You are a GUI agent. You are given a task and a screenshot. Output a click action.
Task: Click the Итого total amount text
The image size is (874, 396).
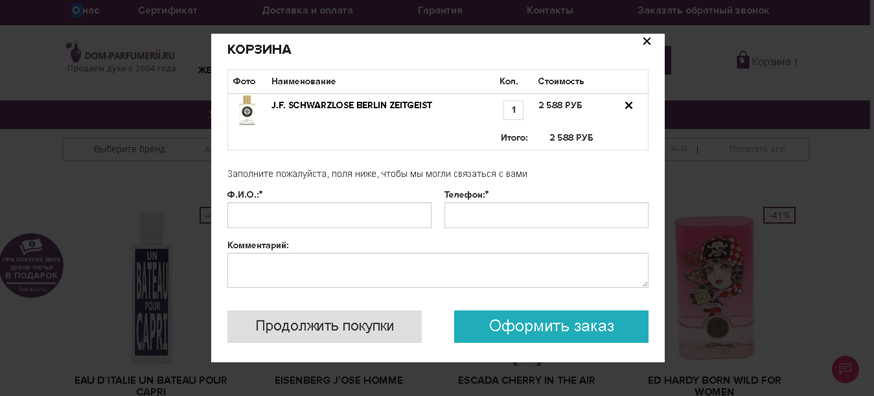point(571,137)
